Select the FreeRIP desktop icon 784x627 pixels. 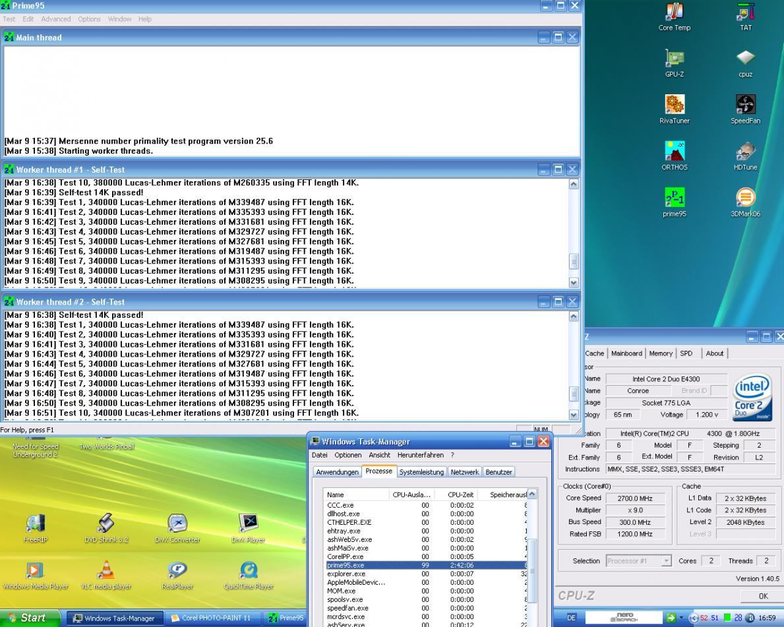(x=35, y=528)
